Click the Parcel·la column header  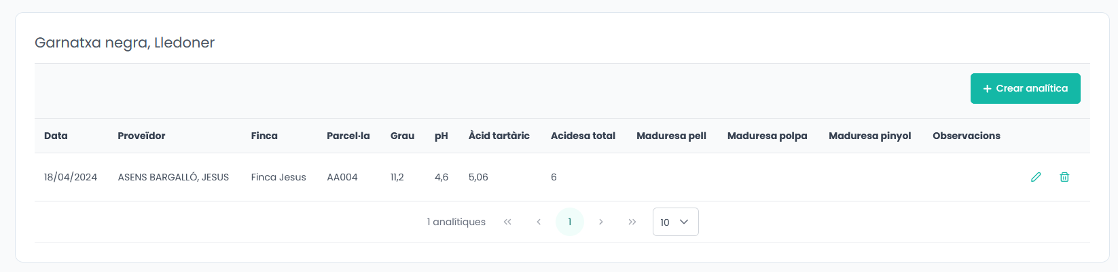click(348, 136)
